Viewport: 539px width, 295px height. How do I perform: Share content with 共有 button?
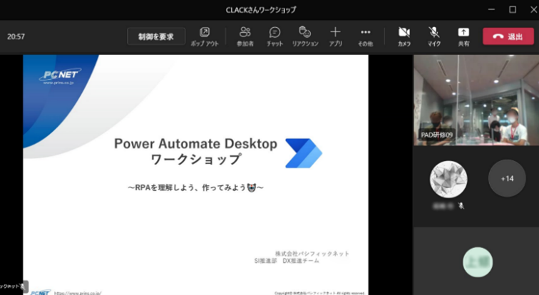point(463,37)
